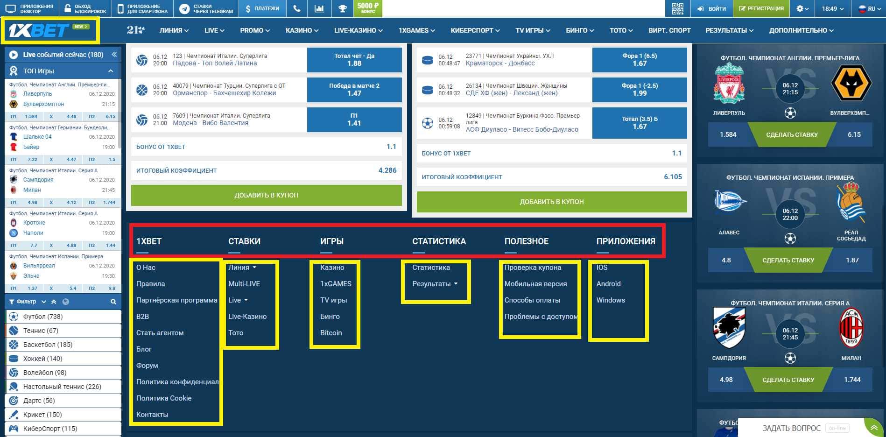886x437 pixels.
Task: Open PROMO in the main navigation
Action: 255,30
